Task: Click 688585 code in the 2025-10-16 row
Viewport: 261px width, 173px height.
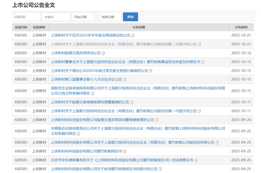Action: point(21,53)
